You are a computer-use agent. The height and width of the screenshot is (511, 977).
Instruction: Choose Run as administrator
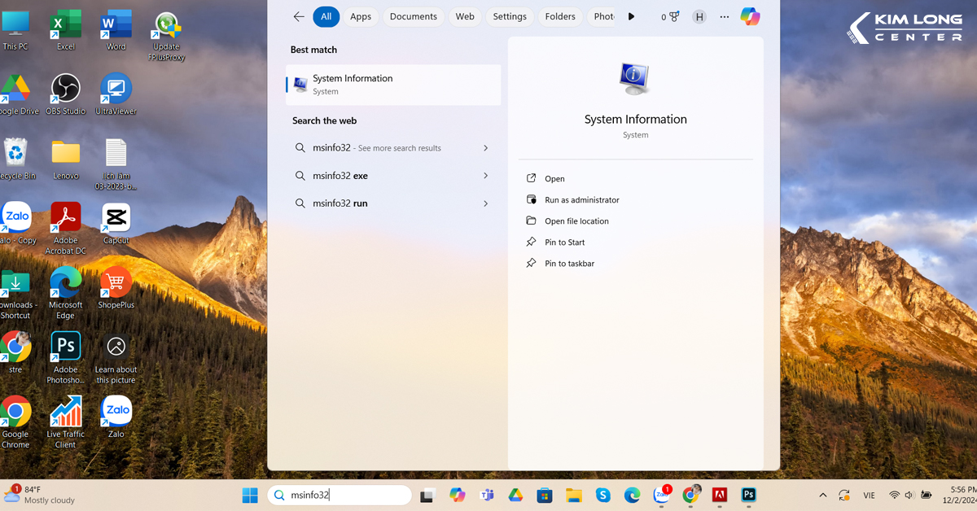pyautogui.click(x=581, y=200)
